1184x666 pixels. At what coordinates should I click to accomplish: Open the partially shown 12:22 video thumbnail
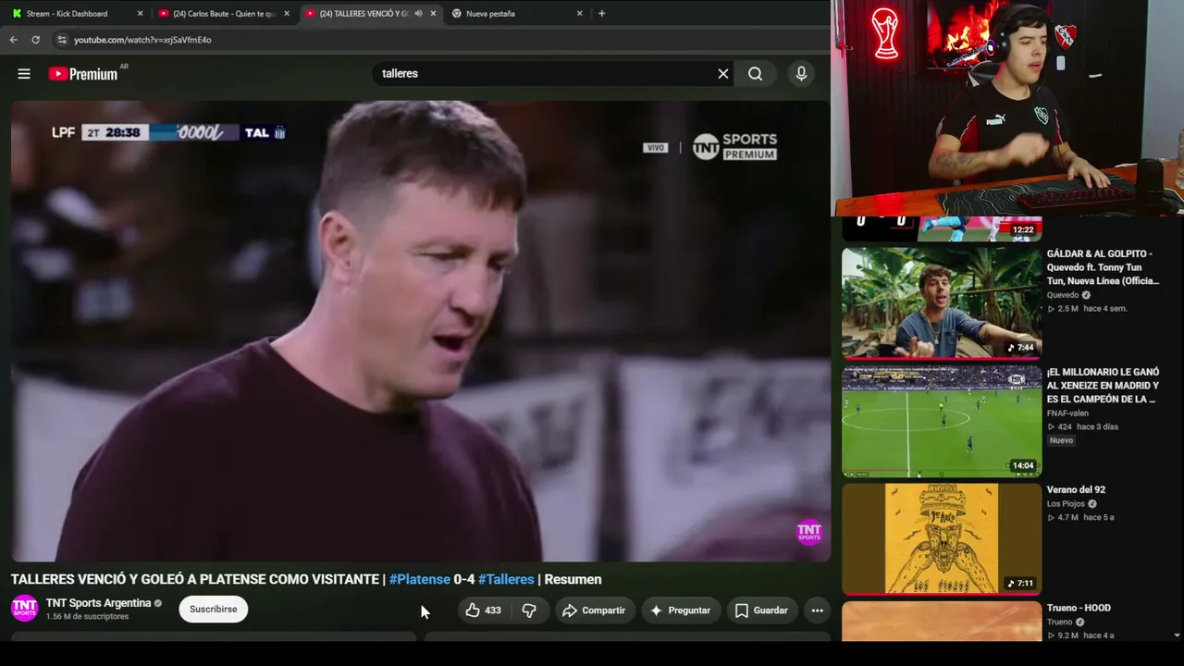point(942,228)
